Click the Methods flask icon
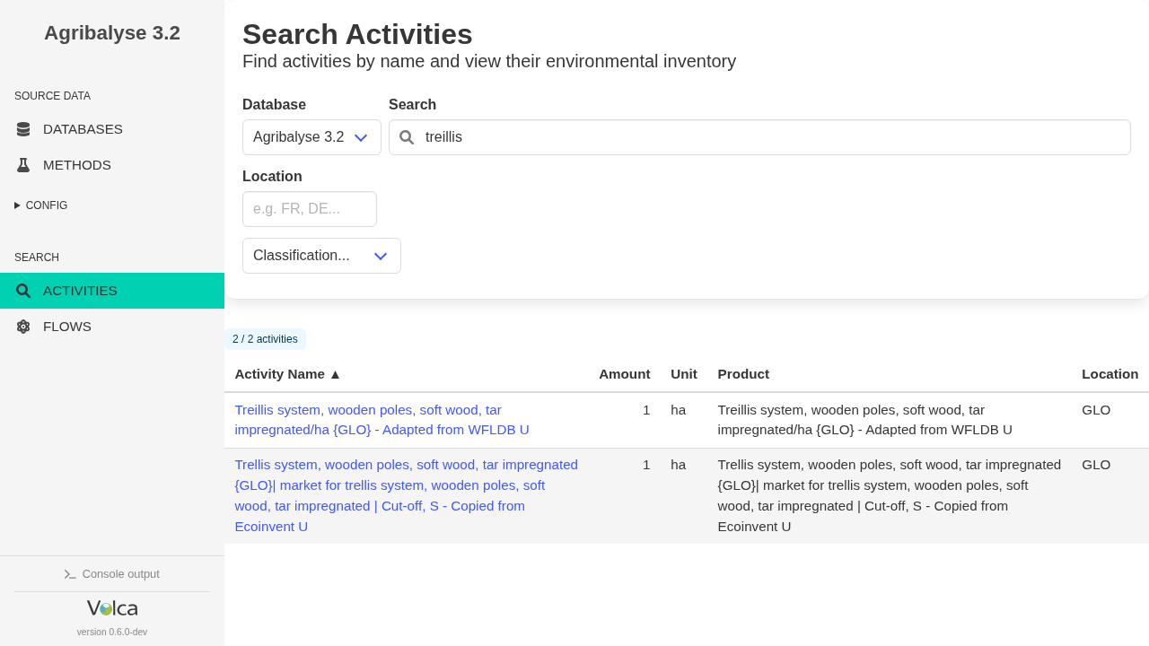Viewport: 1149px width, 646px height. coord(23,165)
